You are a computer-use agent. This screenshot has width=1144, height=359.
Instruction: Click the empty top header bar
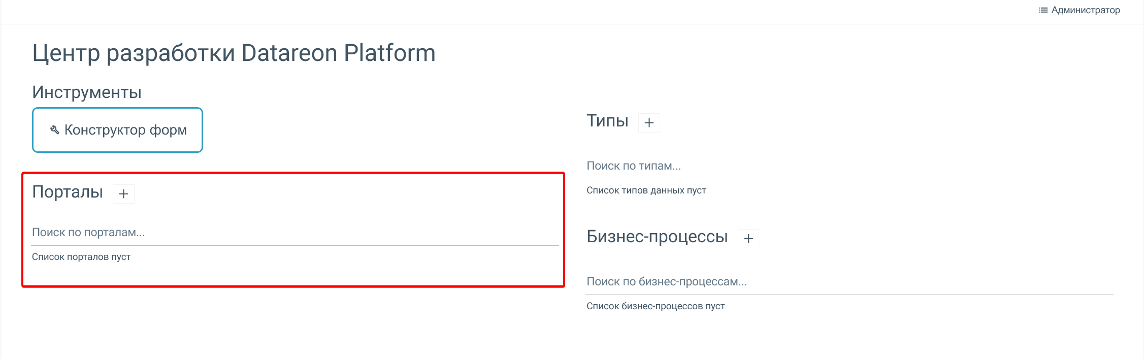pyautogui.click(x=508, y=11)
